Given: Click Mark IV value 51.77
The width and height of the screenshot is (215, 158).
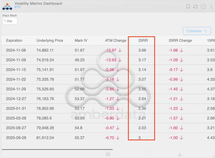Looking at the screenshot, I should pos(80,80).
